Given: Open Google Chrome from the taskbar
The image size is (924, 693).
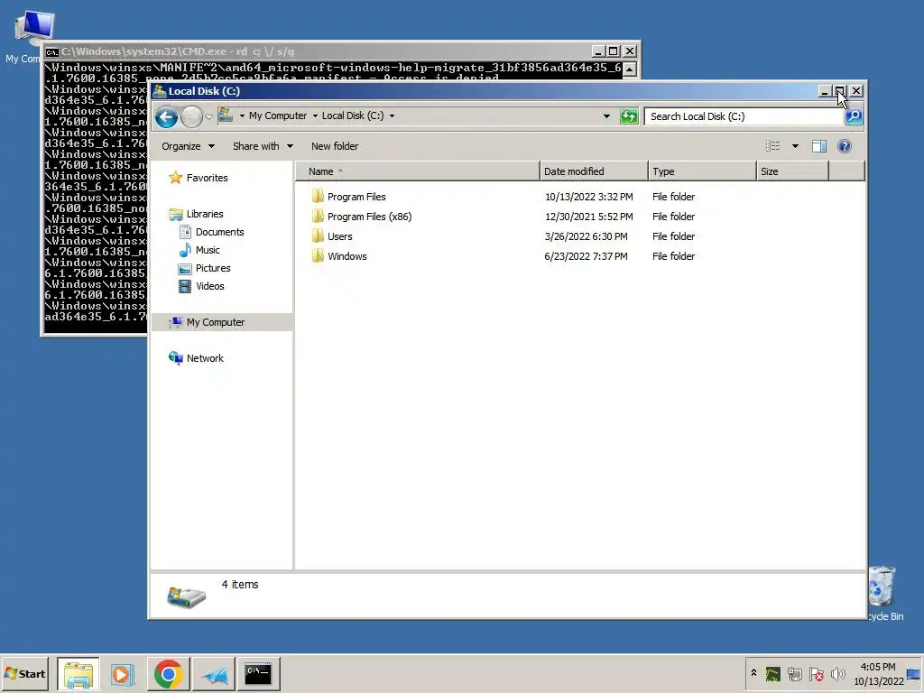Looking at the screenshot, I should click(x=169, y=673).
